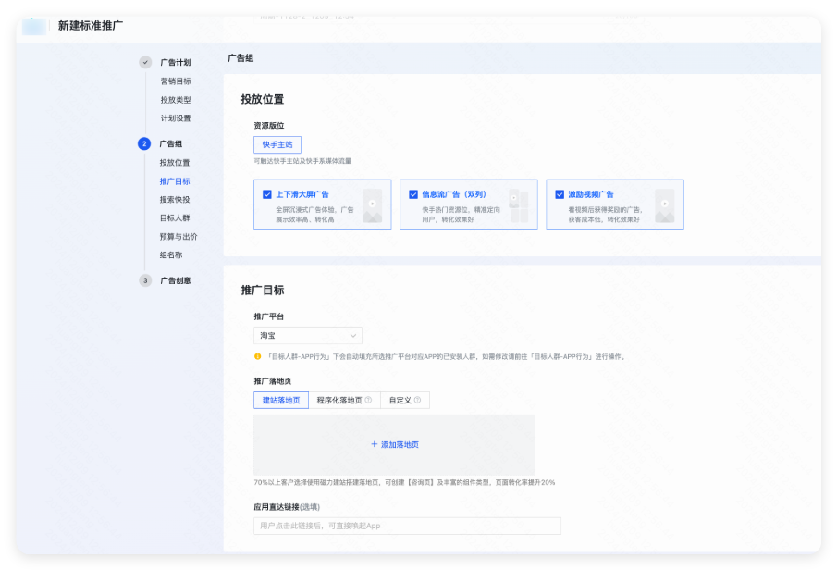
Task: Click the step 2 circle for 广告组
Action: click(144, 143)
